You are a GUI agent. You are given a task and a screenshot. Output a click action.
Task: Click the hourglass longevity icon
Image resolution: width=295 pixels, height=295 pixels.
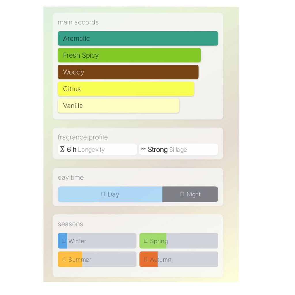[x=62, y=149]
